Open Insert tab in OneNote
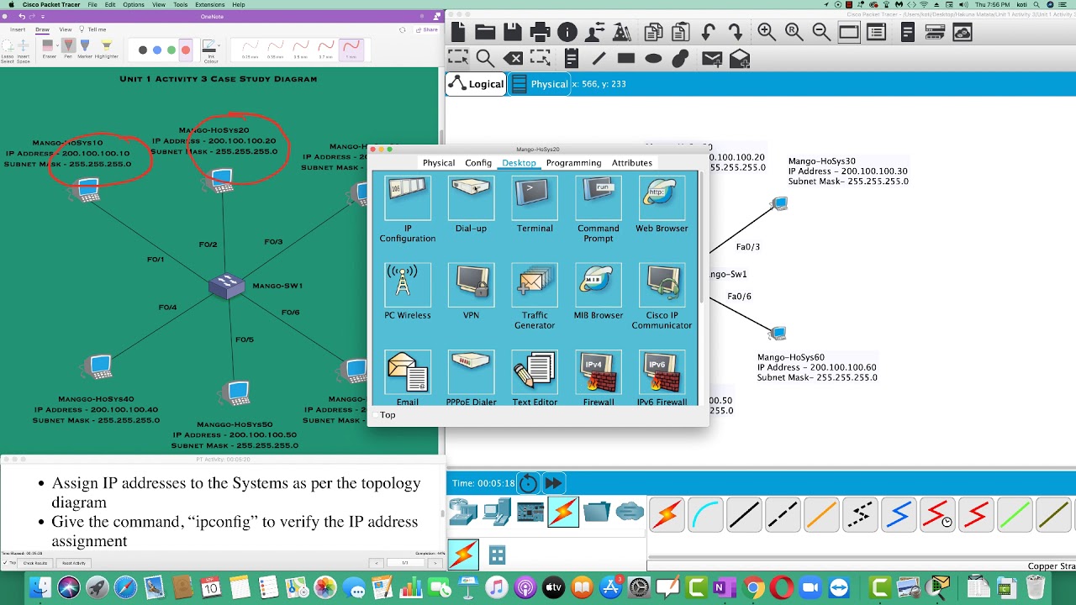1076x605 pixels. (18, 29)
